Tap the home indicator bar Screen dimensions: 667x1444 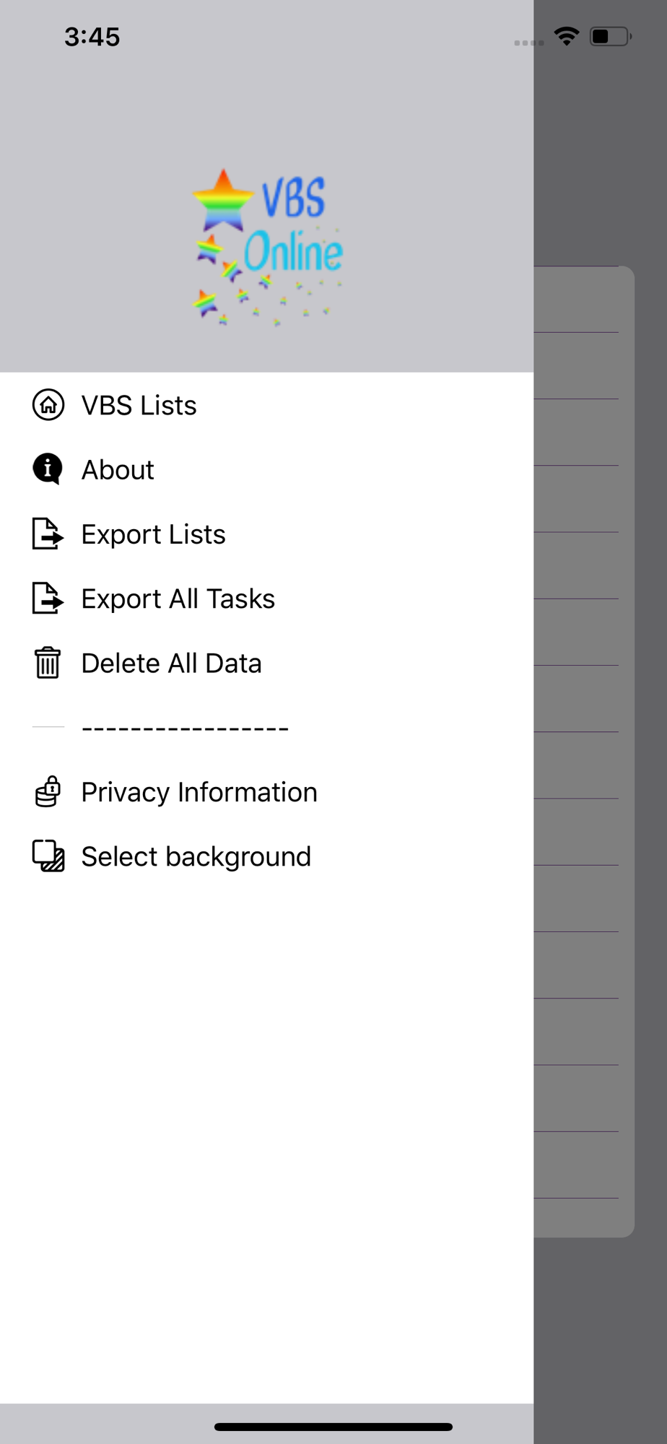point(333,1427)
